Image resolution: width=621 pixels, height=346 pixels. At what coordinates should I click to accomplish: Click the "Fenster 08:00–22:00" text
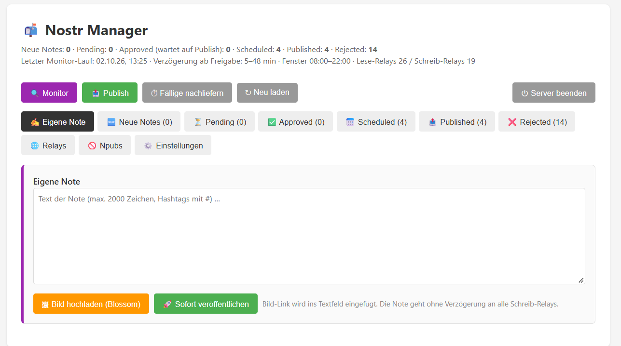(x=316, y=61)
